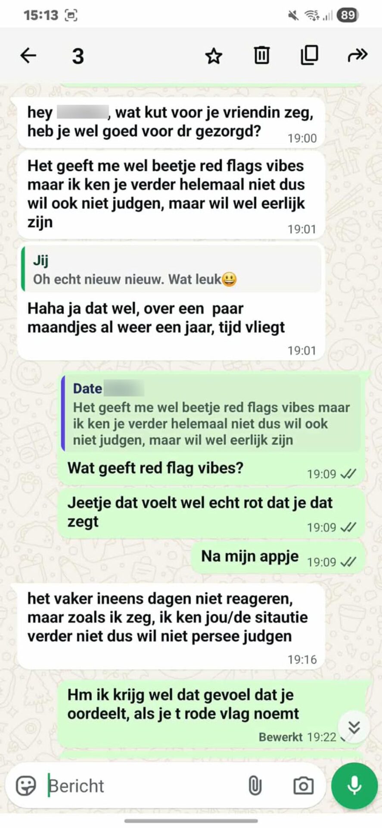Screen dimensions: 382x828
Task: Select message starting 'het vaker ineens dagen'
Action: [171, 626]
